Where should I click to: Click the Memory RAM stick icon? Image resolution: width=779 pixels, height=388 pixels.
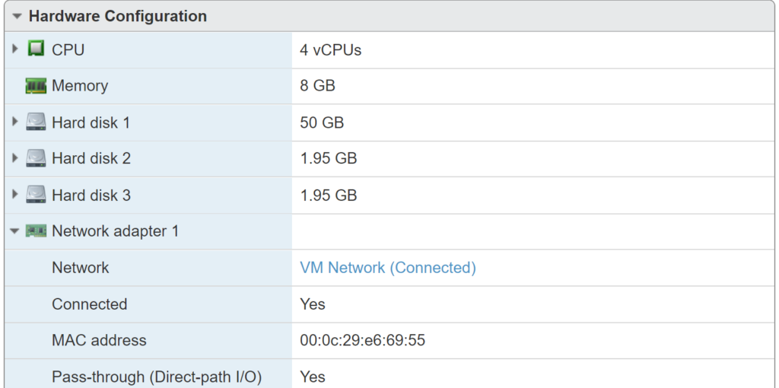click(36, 86)
